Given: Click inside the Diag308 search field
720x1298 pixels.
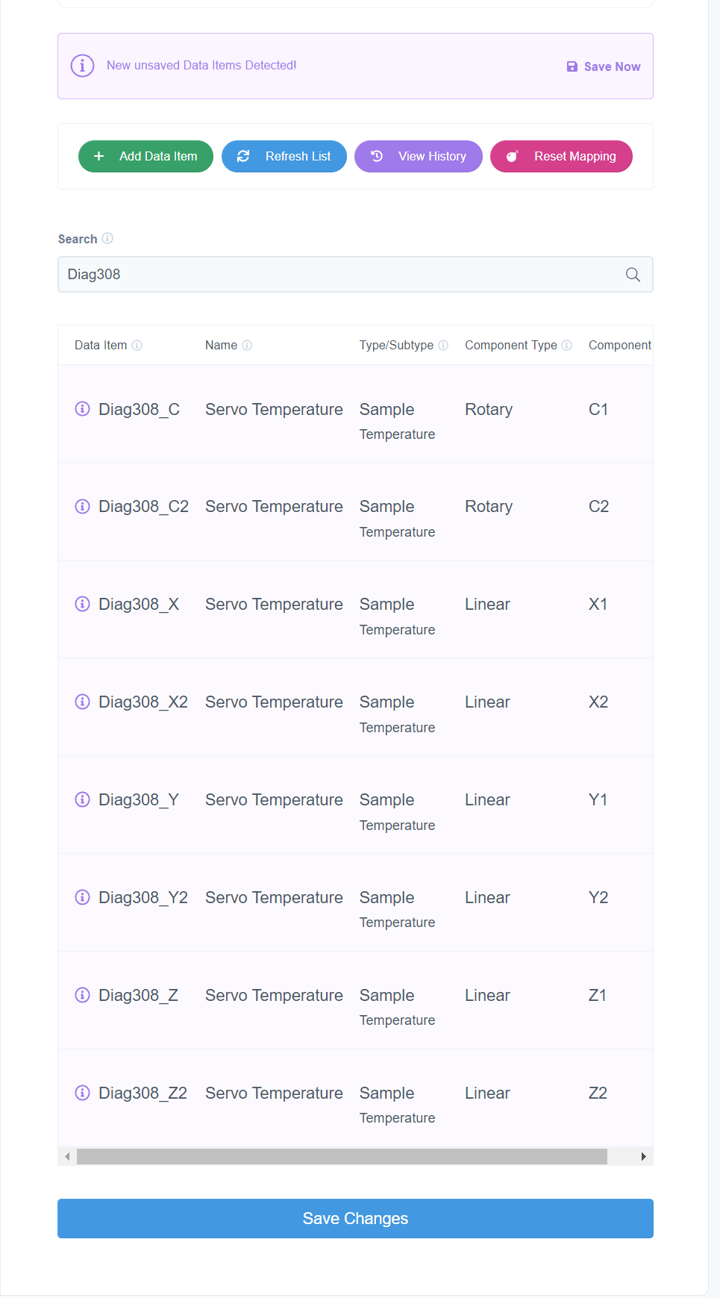Looking at the screenshot, I should click(298, 275).
